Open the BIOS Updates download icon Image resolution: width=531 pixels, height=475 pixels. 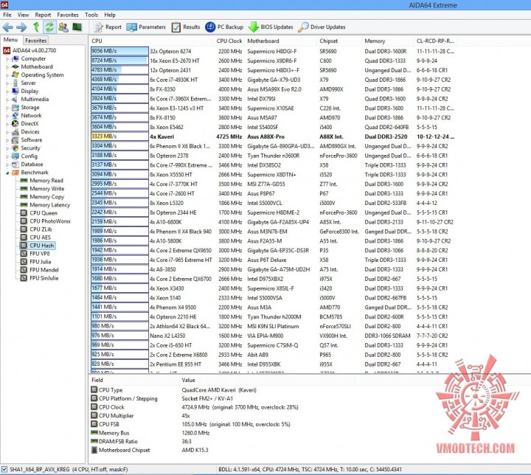(254, 27)
